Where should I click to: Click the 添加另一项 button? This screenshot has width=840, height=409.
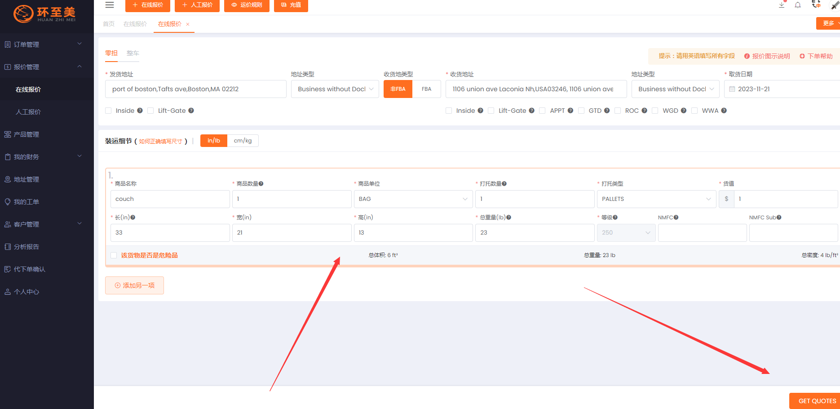point(134,285)
